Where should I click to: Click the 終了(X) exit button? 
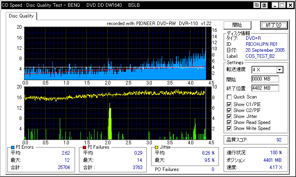tap(274, 25)
